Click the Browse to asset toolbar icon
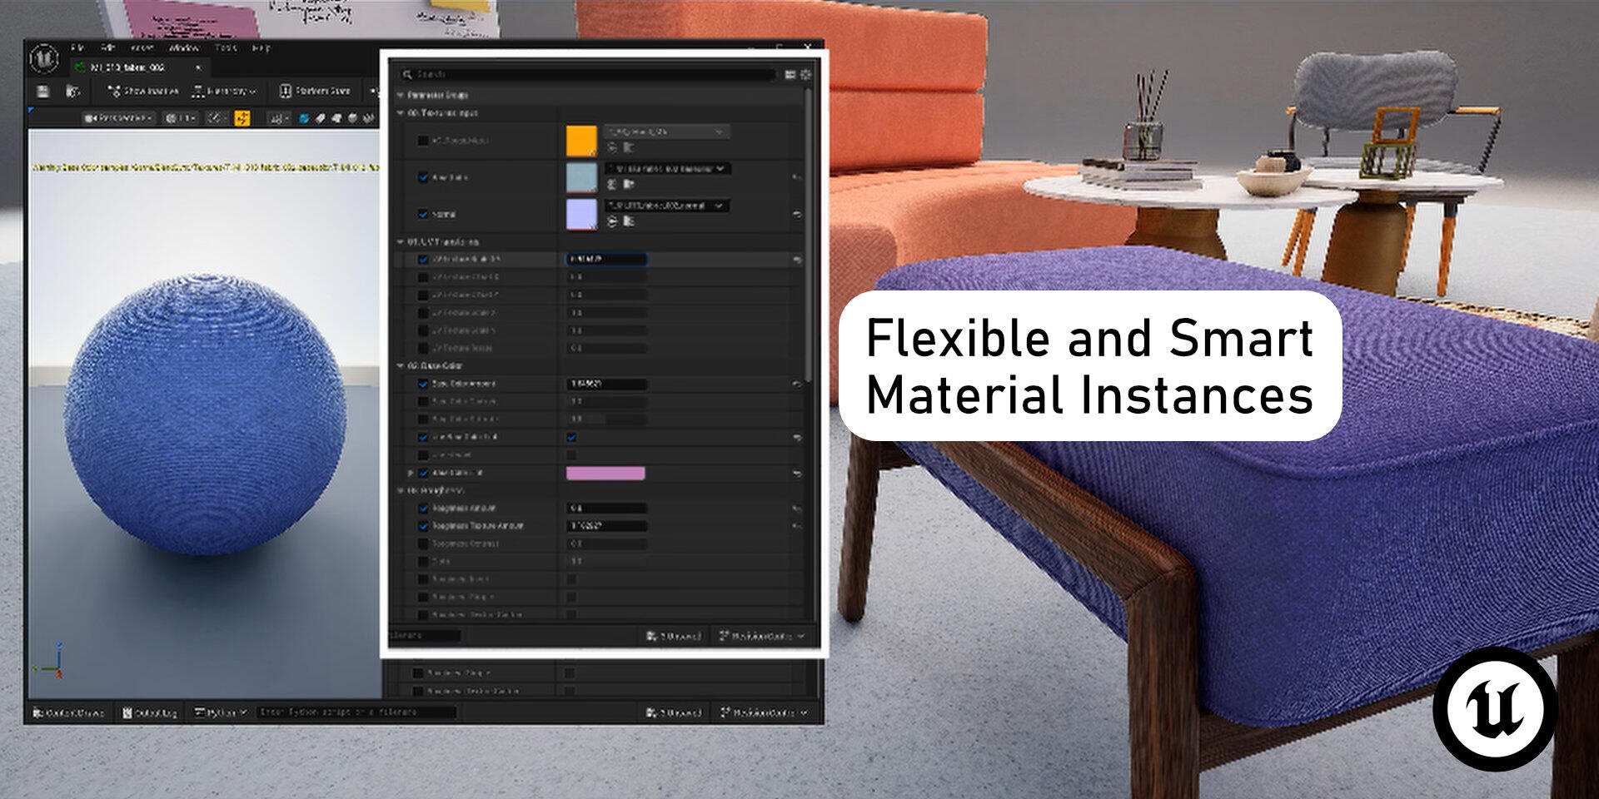The height and width of the screenshot is (799, 1599). pos(73,92)
